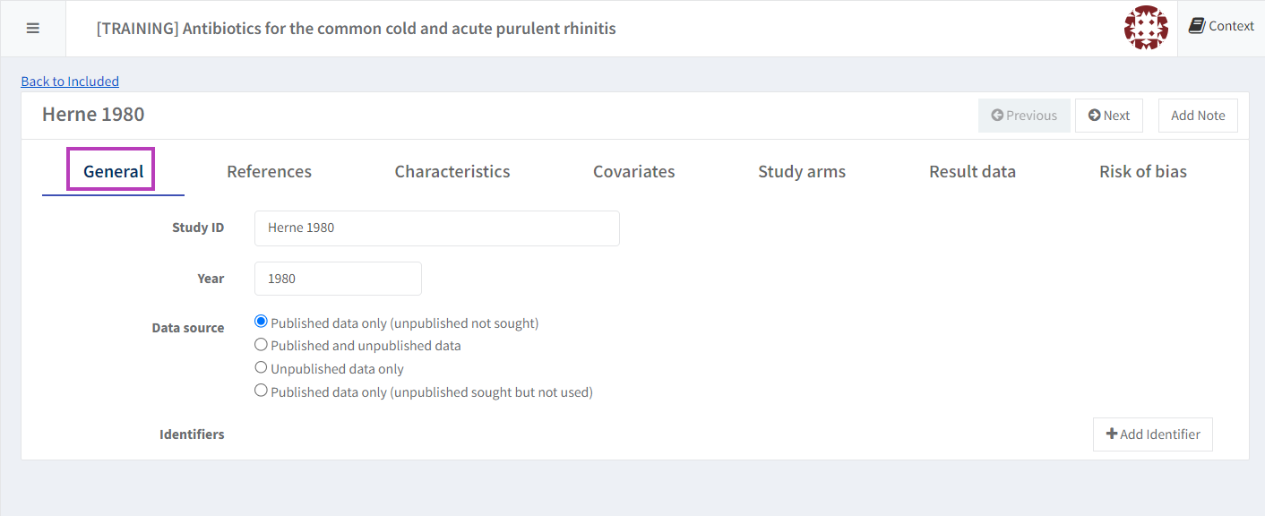Click the maroon user avatar icon
The width and height of the screenshot is (1265, 516).
pos(1146,28)
